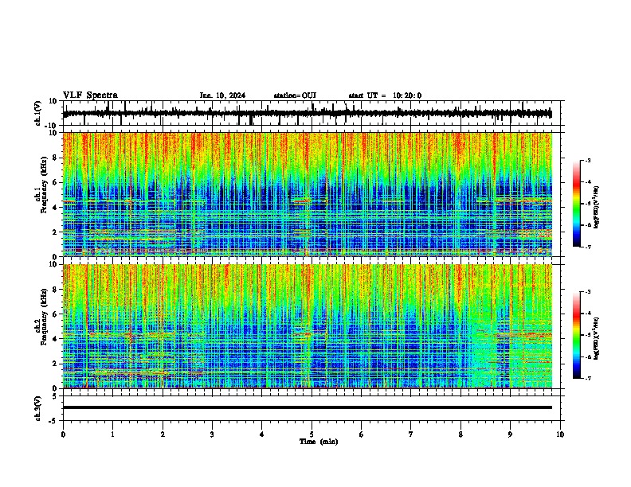Image resolution: width=631 pixels, height=487 pixels.
Task: Click the ch.2 spectrogram color scale bar
Action: pos(577,335)
